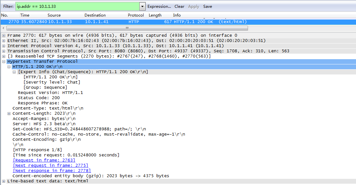Sort packets by Source column
356x185 pixels.
54,15
